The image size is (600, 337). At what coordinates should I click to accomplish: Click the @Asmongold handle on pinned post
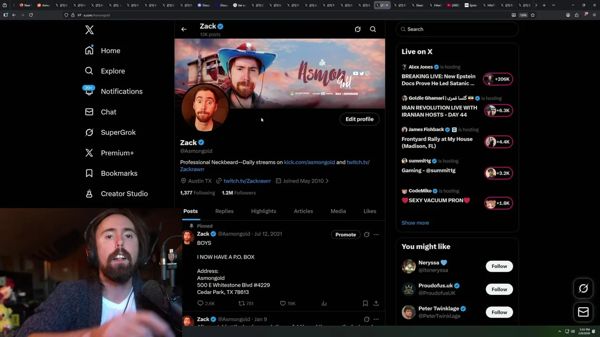(234, 234)
